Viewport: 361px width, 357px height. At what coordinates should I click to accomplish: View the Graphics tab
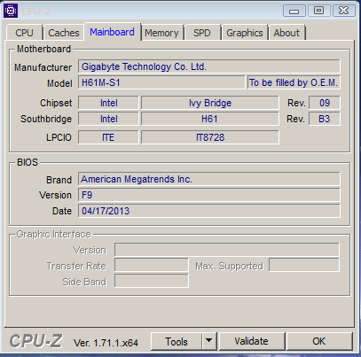click(x=245, y=33)
